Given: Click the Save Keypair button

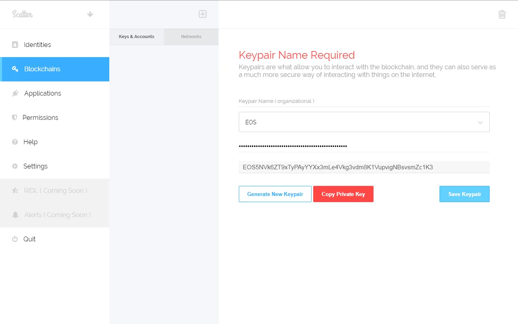Looking at the screenshot, I should (x=465, y=194).
